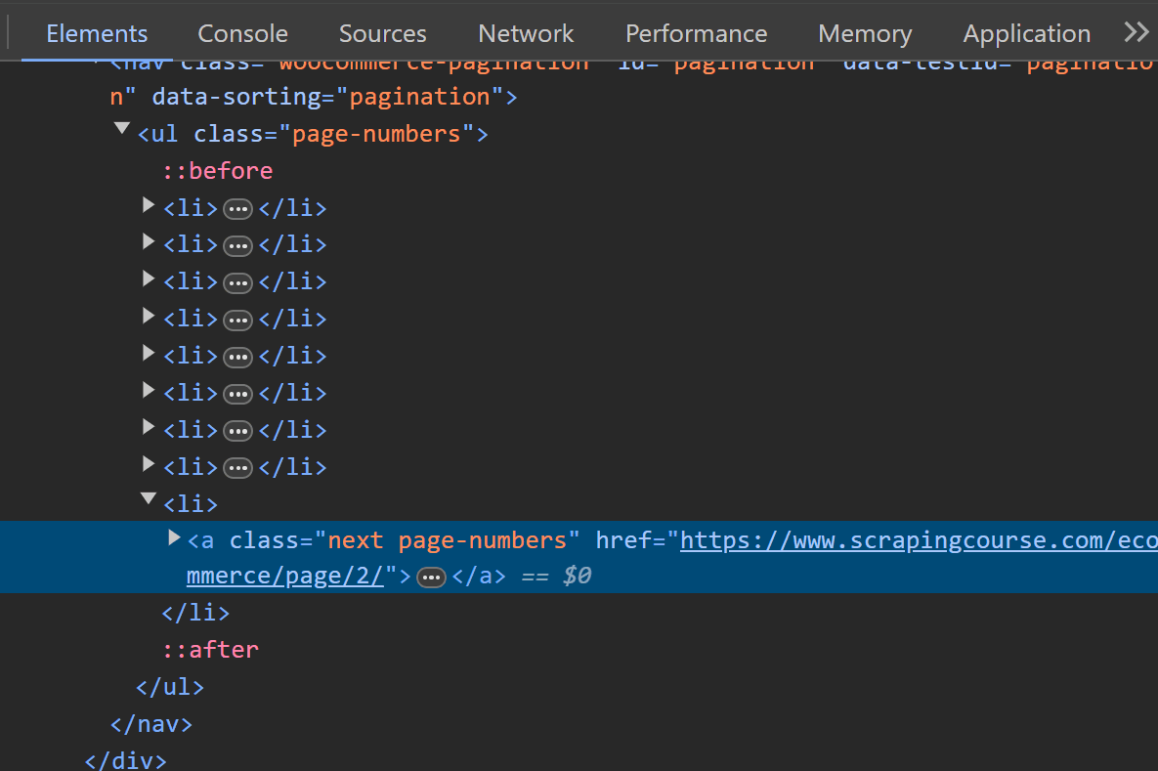Open the Network tab

pyautogui.click(x=526, y=33)
